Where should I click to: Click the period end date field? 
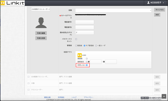coord(111,62)
